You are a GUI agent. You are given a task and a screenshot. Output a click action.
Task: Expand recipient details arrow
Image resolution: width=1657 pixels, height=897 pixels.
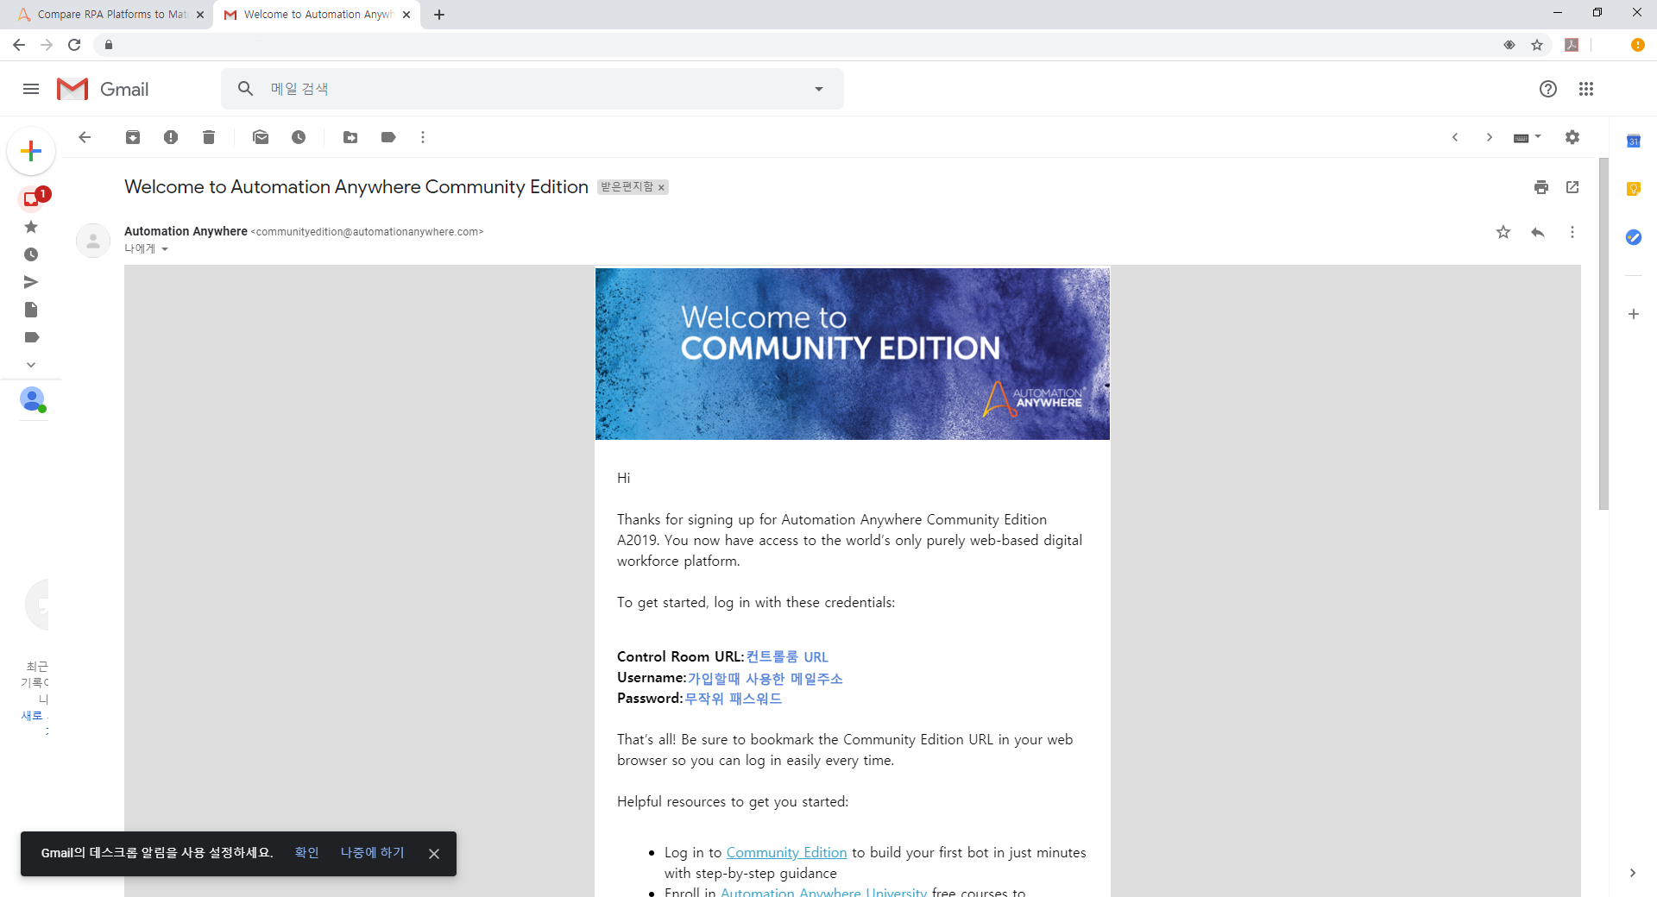tap(165, 249)
